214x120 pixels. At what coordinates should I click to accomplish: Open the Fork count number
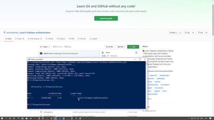[x=206, y=33]
